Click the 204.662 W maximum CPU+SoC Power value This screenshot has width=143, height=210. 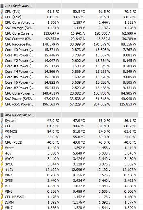[102, 104]
